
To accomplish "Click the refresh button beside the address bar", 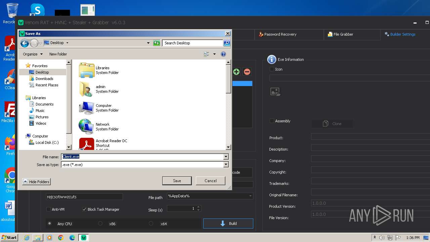I will (x=157, y=43).
